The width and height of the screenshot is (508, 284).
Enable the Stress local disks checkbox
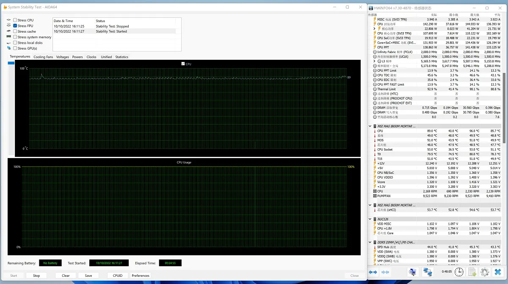[15, 42]
